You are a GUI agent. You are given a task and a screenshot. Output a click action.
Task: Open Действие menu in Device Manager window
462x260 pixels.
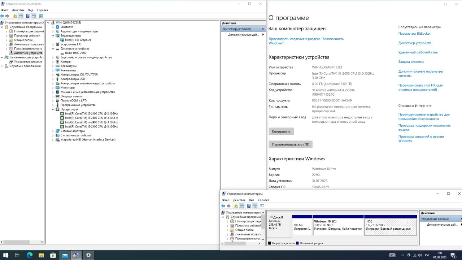[x=18, y=10]
